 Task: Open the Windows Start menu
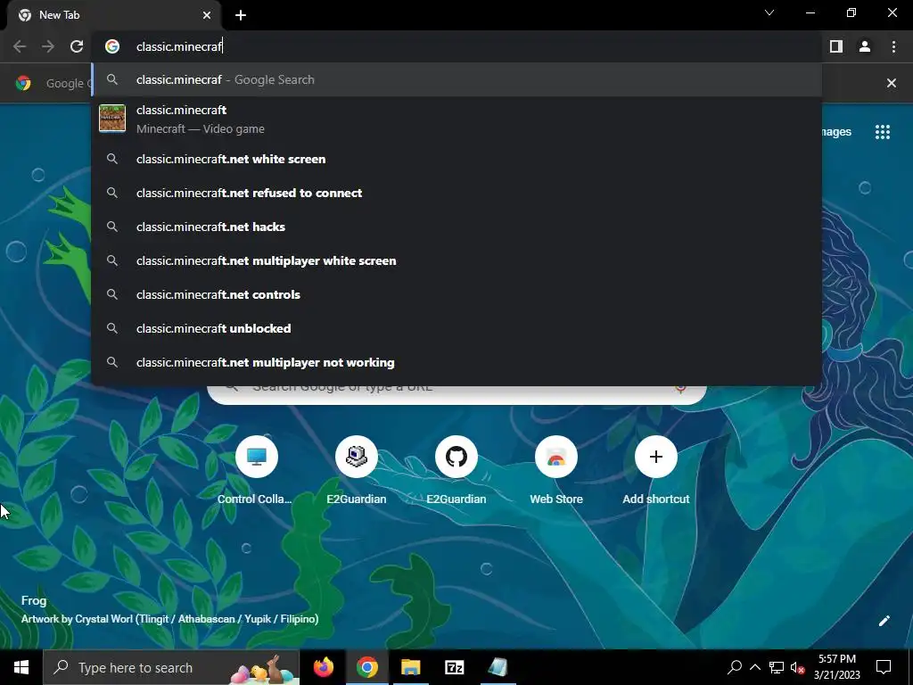click(21, 667)
